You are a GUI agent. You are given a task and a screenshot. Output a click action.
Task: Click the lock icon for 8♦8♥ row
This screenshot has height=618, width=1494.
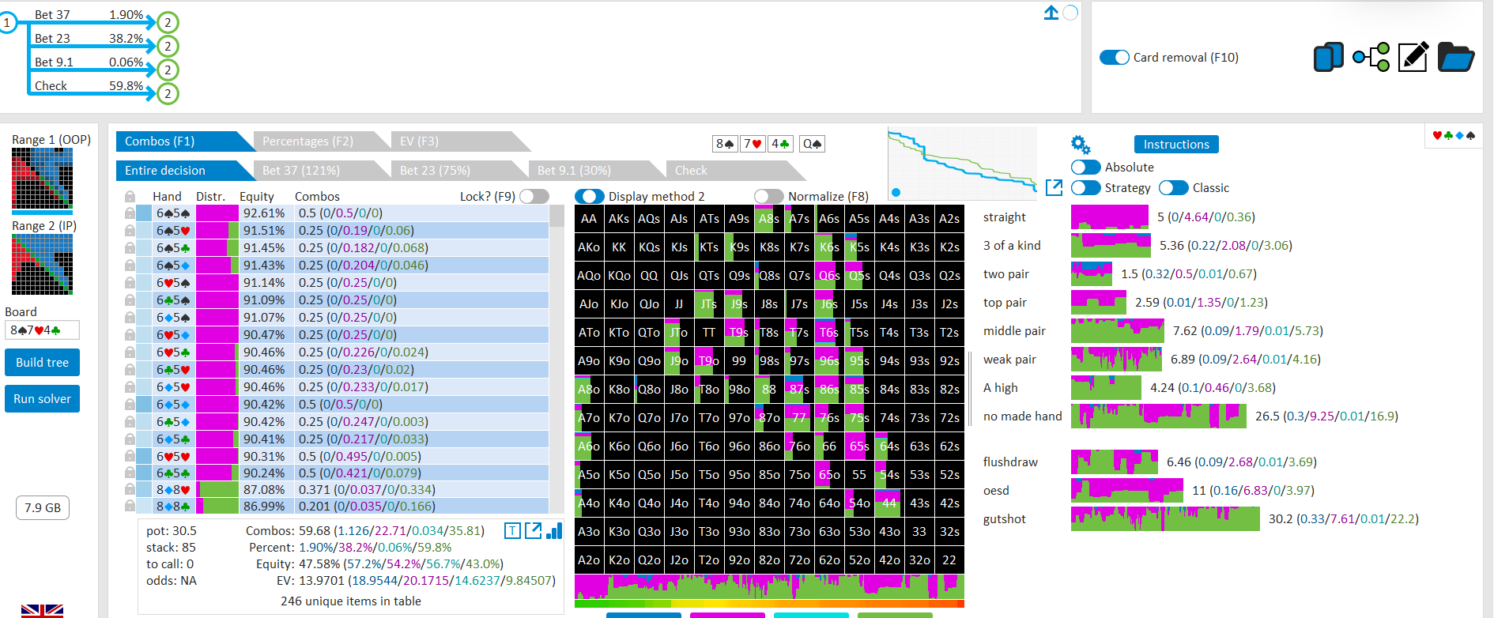(130, 490)
